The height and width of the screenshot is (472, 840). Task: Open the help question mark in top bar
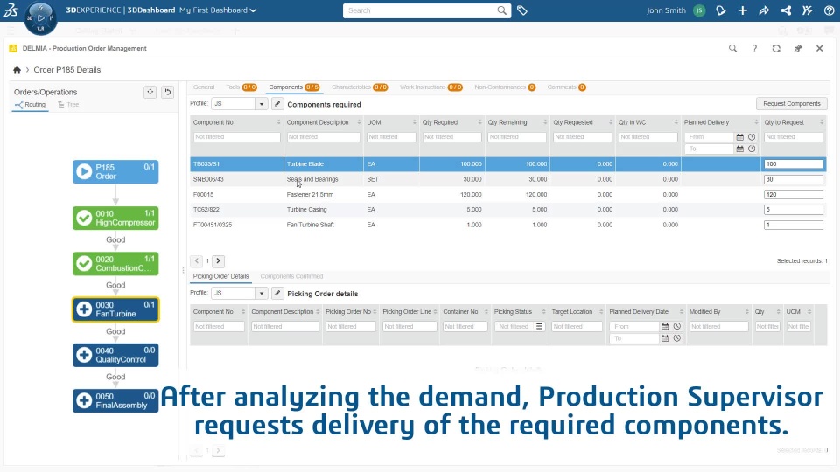pos(829,10)
